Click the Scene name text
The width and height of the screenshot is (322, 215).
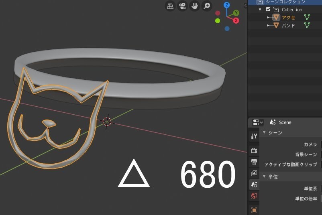285,122
